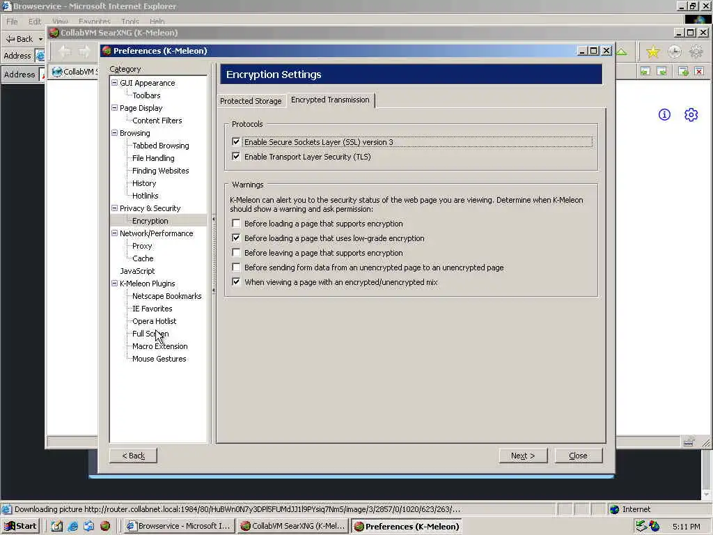Image resolution: width=713 pixels, height=535 pixels.
Task: Open Edit menu in Internet Explorer
Action: pos(35,22)
